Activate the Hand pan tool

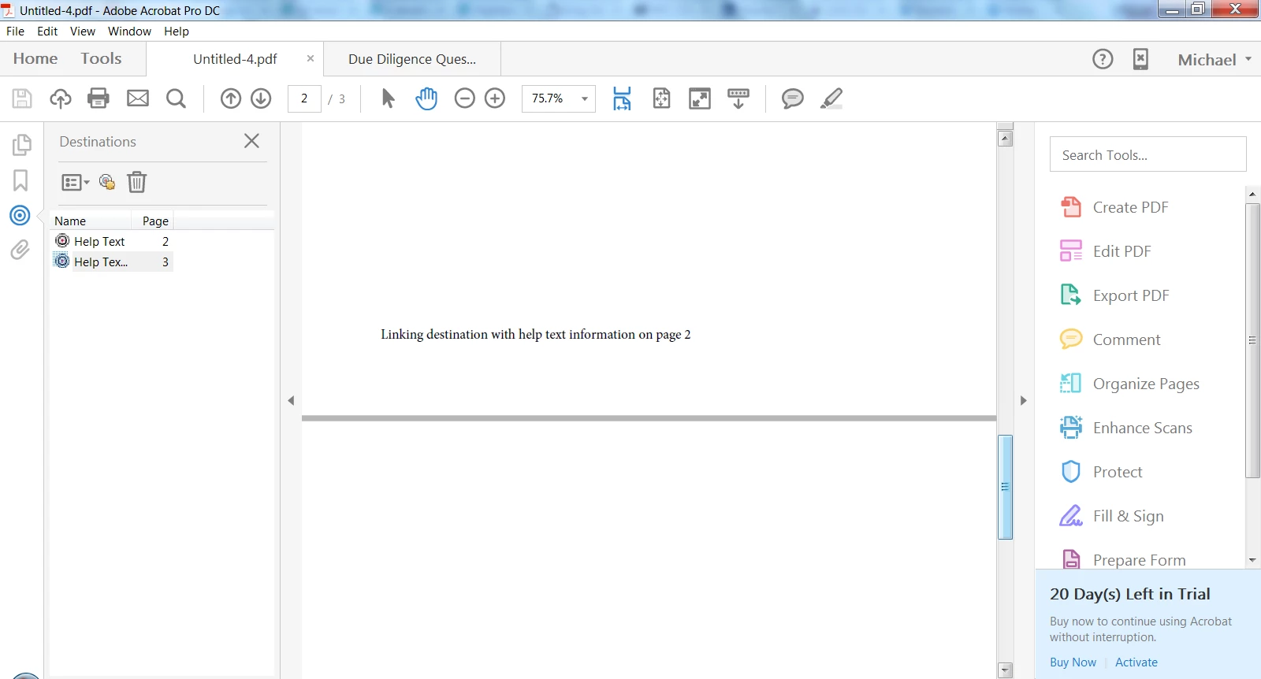(426, 98)
